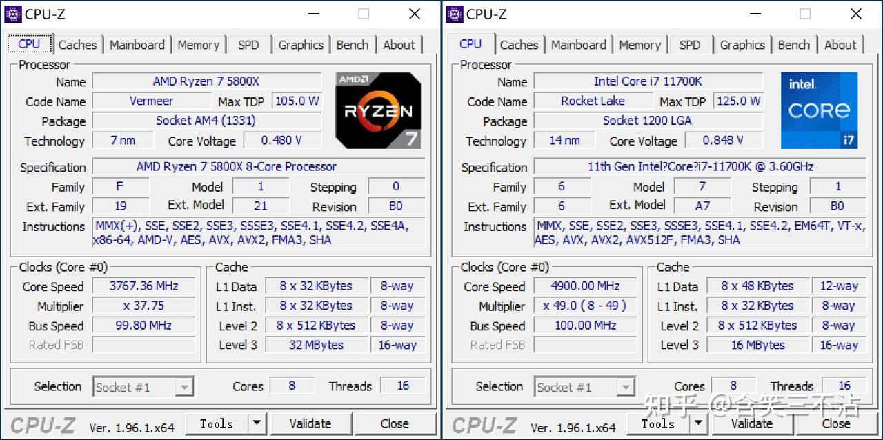Click the 32 MBytes Level 3 cache value

point(316,345)
